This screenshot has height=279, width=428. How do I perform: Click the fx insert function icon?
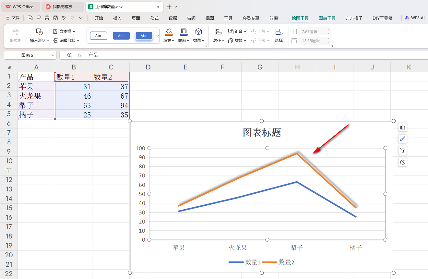tap(79, 55)
